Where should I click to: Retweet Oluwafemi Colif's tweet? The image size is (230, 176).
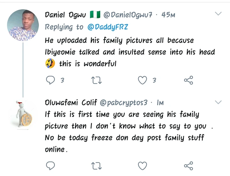click(96, 165)
